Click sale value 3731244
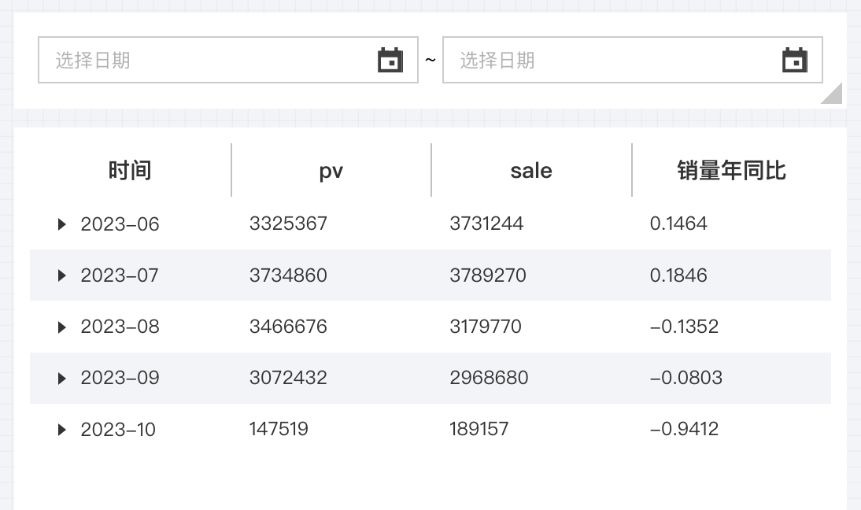This screenshot has height=510, width=861. (x=486, y=224)
